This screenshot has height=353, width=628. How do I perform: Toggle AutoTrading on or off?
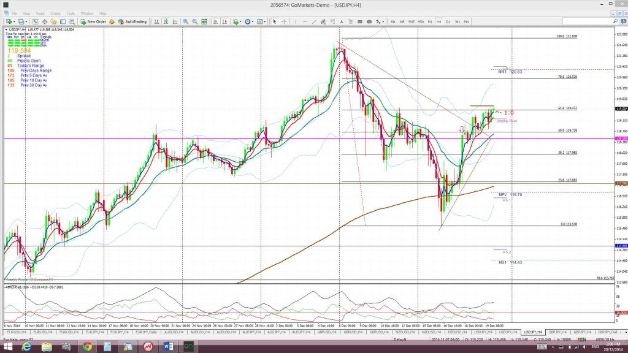(x=132, y=21)
